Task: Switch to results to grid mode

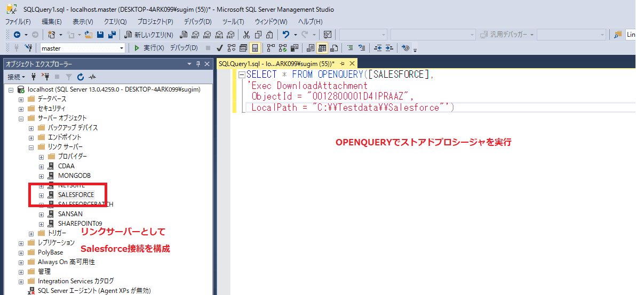Action: (x=322, y=48)
